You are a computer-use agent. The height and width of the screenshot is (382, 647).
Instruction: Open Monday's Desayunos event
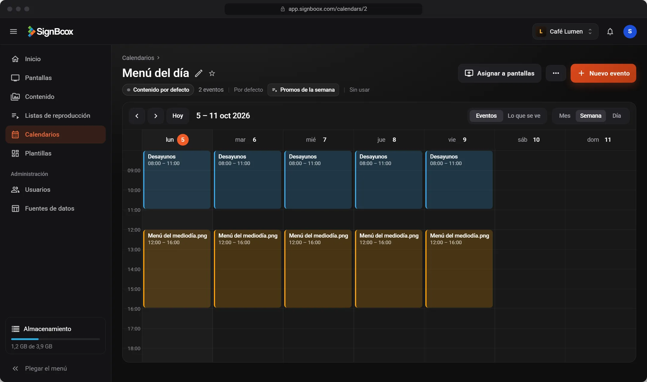point(177,180)
